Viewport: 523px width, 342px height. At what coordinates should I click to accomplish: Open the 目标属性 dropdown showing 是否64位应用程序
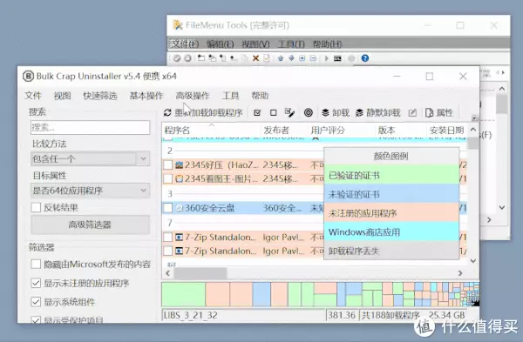point(90,191)
